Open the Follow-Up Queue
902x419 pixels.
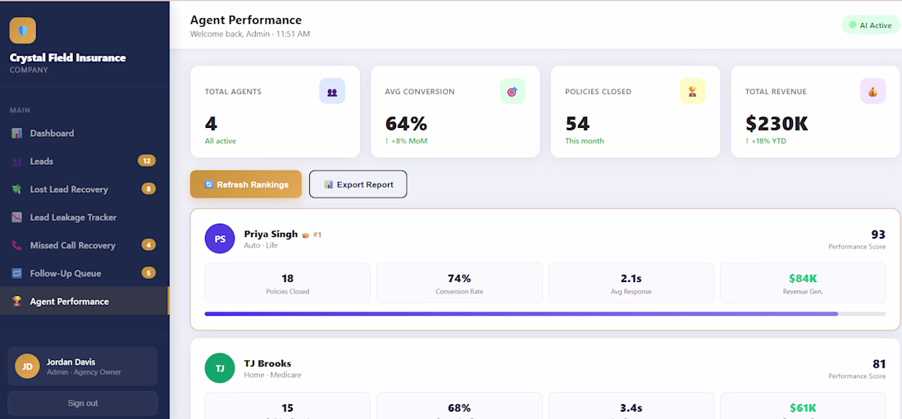[x=84, y=273]
